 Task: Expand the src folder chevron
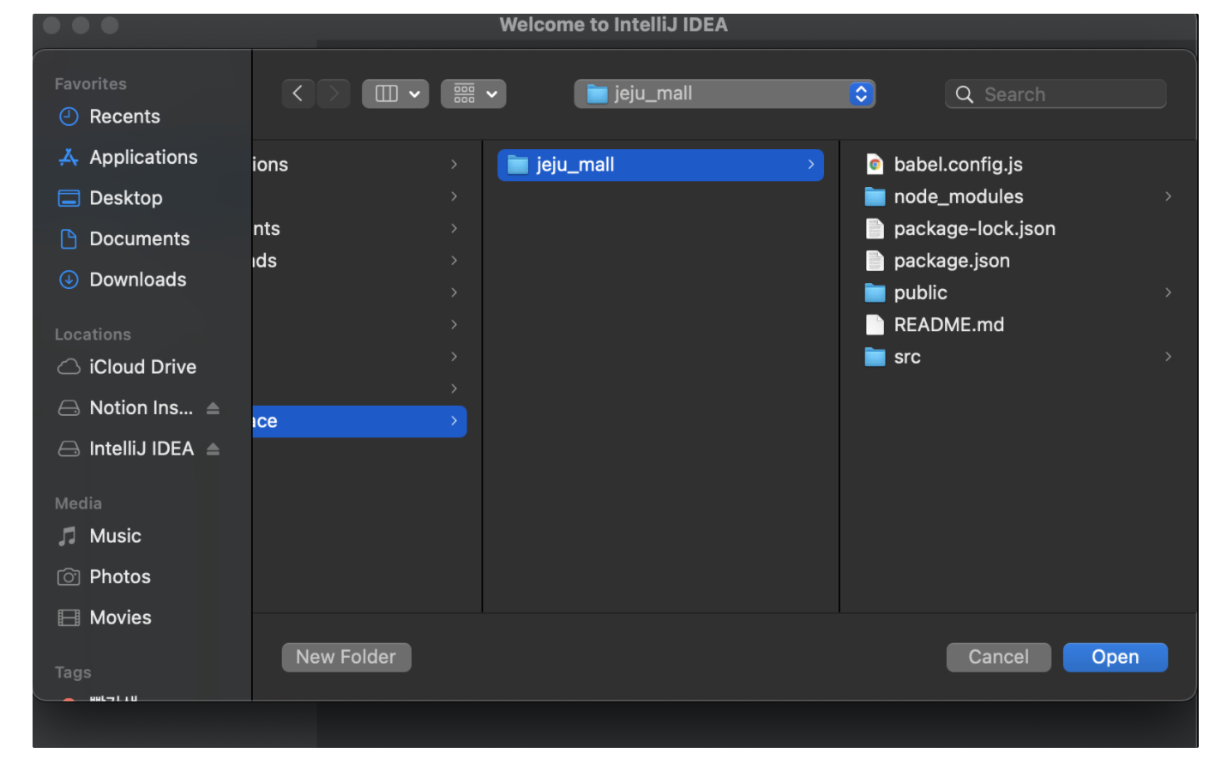[1168, 357]
